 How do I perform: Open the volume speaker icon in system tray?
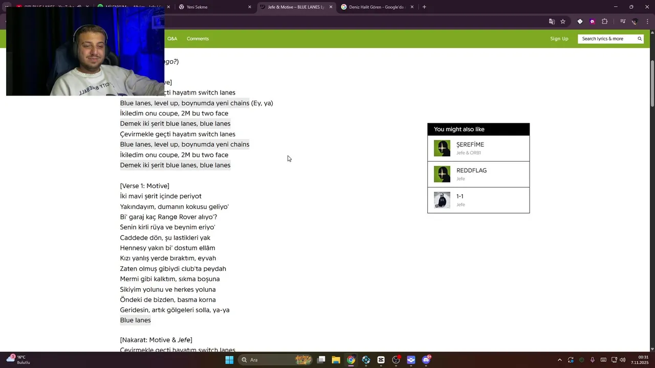(623, 360)
